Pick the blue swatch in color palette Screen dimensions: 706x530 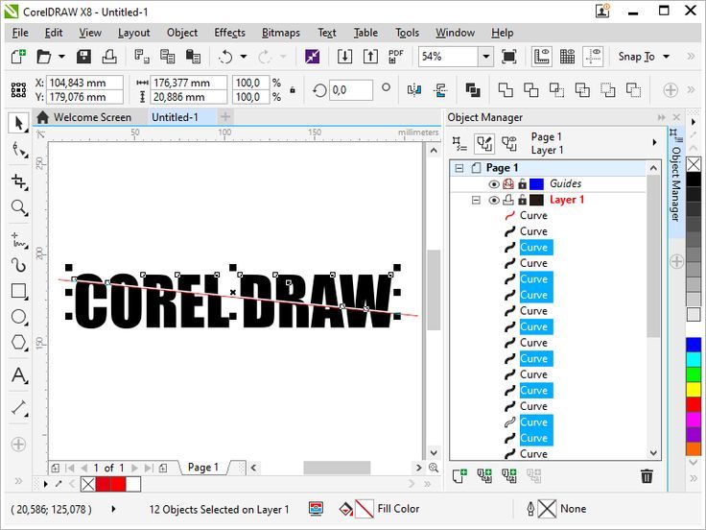tap(694, 344)
